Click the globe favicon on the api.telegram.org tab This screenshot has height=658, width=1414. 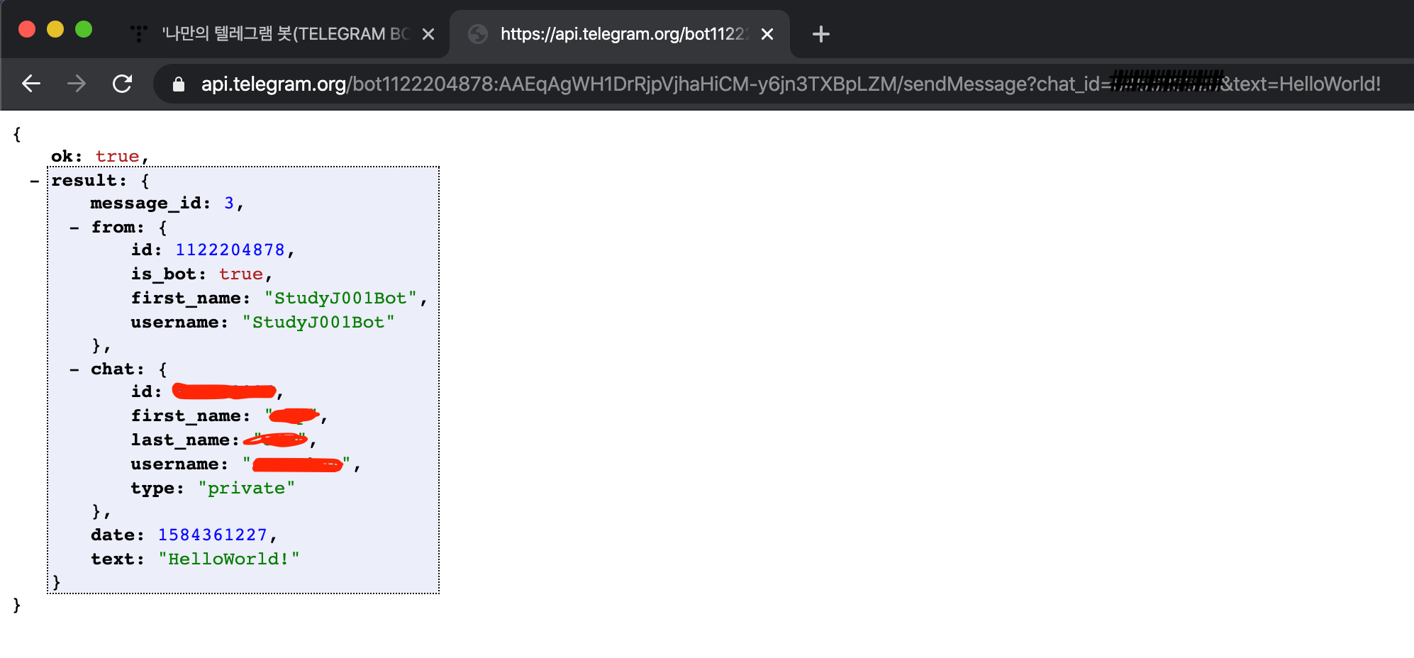pyautogui.click(x=478, y=34)
